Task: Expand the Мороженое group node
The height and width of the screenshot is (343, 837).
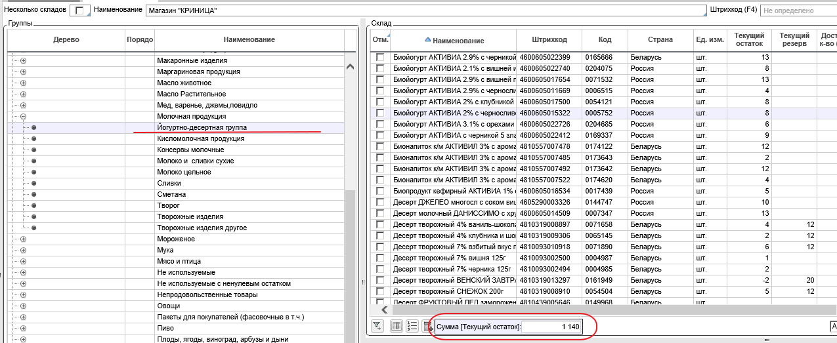Action: coord(23,239)
